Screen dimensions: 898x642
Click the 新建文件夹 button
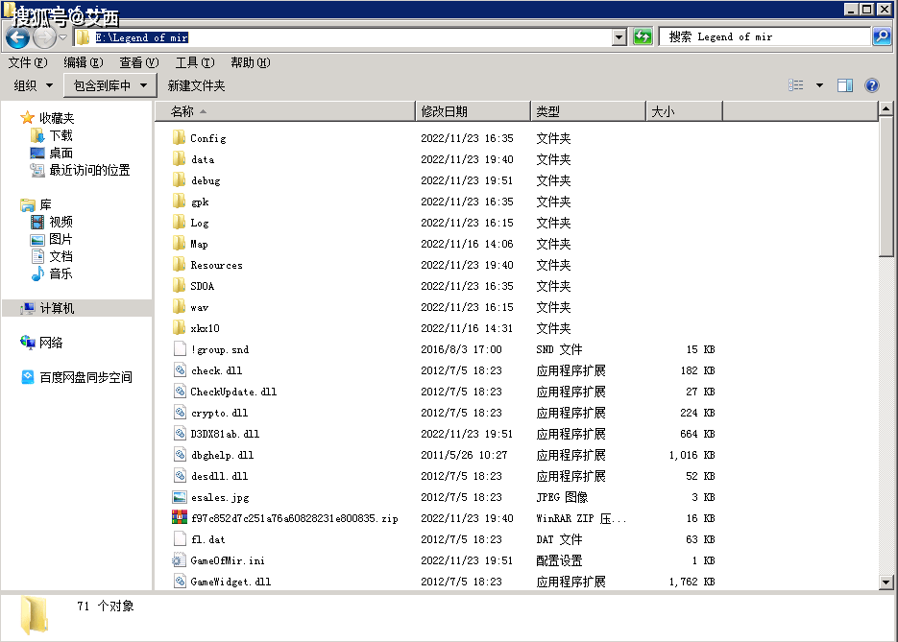197,85
